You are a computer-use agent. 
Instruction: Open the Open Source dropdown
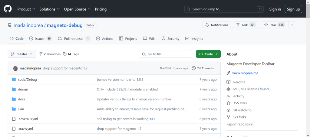(x=77, y=9)
